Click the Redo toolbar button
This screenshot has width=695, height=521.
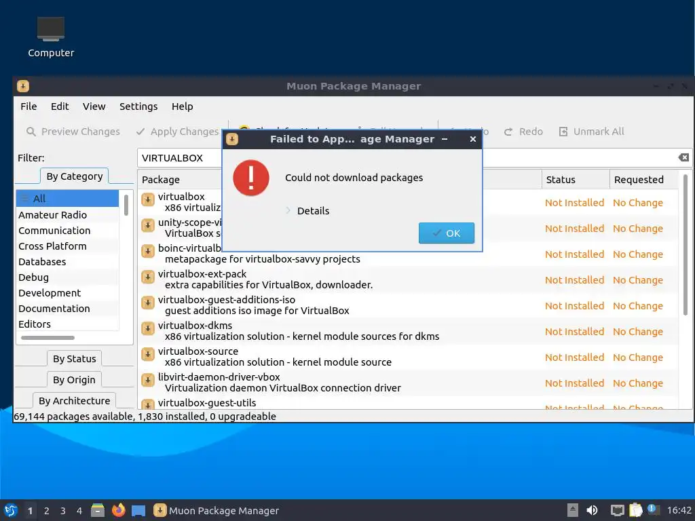pos(523,132)
